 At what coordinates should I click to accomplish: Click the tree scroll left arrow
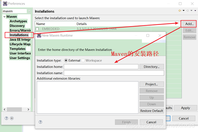click(x=5, y=109)
